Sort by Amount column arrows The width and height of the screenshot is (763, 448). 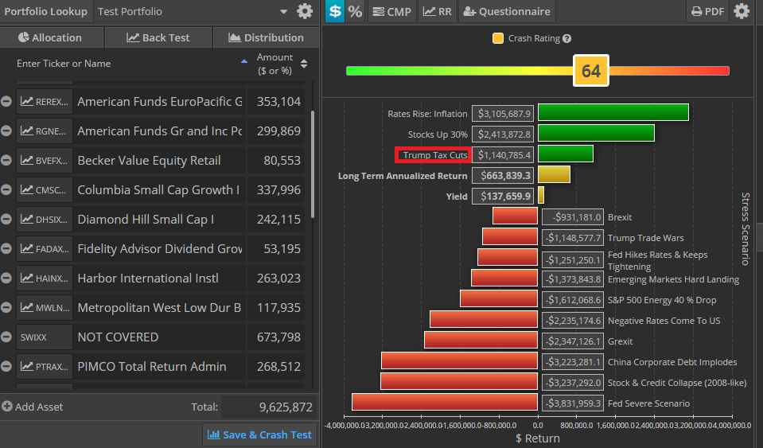[304, 64]
